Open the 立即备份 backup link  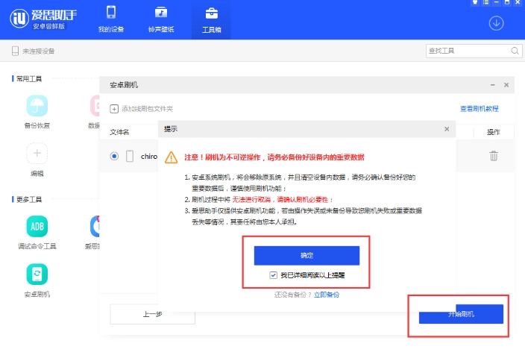[x=326, y=295]
